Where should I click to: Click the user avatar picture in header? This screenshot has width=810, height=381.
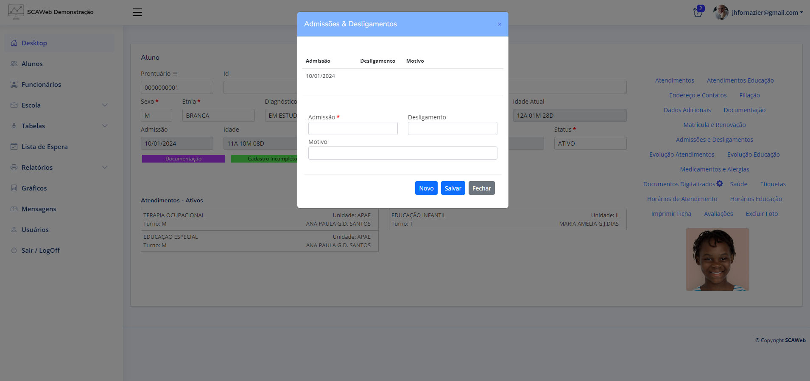pyautogui.click(x=721, y=12)
